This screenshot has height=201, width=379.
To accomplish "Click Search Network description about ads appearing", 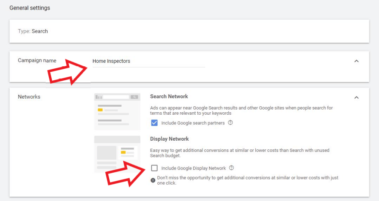I will pos(241,111).
